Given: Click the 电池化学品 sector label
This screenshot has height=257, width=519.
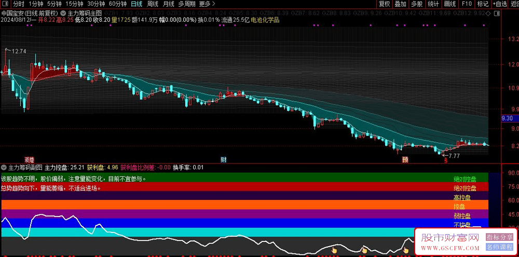Looking at the screenshot, I should pos(265,20).
